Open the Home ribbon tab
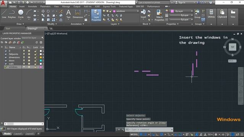This screenshot has height=137, width=244. (13, 6)
